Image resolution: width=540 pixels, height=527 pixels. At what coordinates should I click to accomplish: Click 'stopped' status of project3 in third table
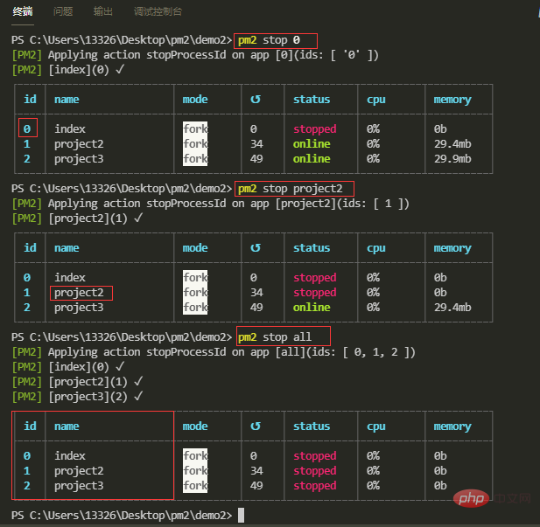(315, 486)
